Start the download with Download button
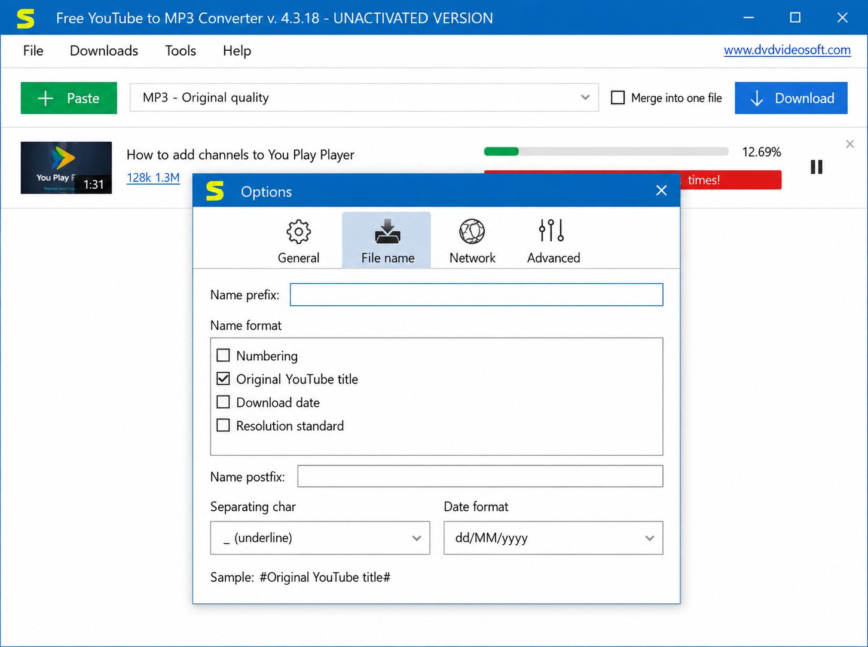868x647 pixels. click(x=791, y=98)
